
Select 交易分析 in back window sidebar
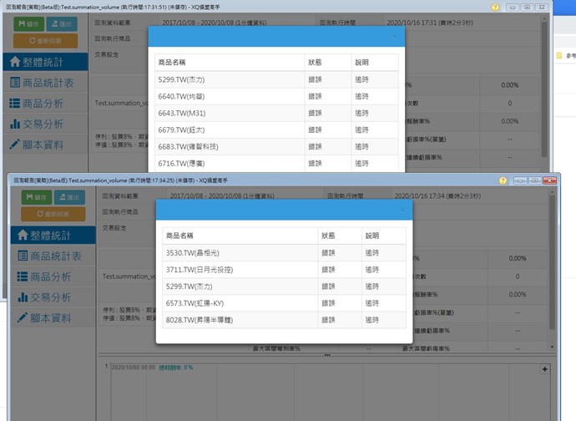46,124
